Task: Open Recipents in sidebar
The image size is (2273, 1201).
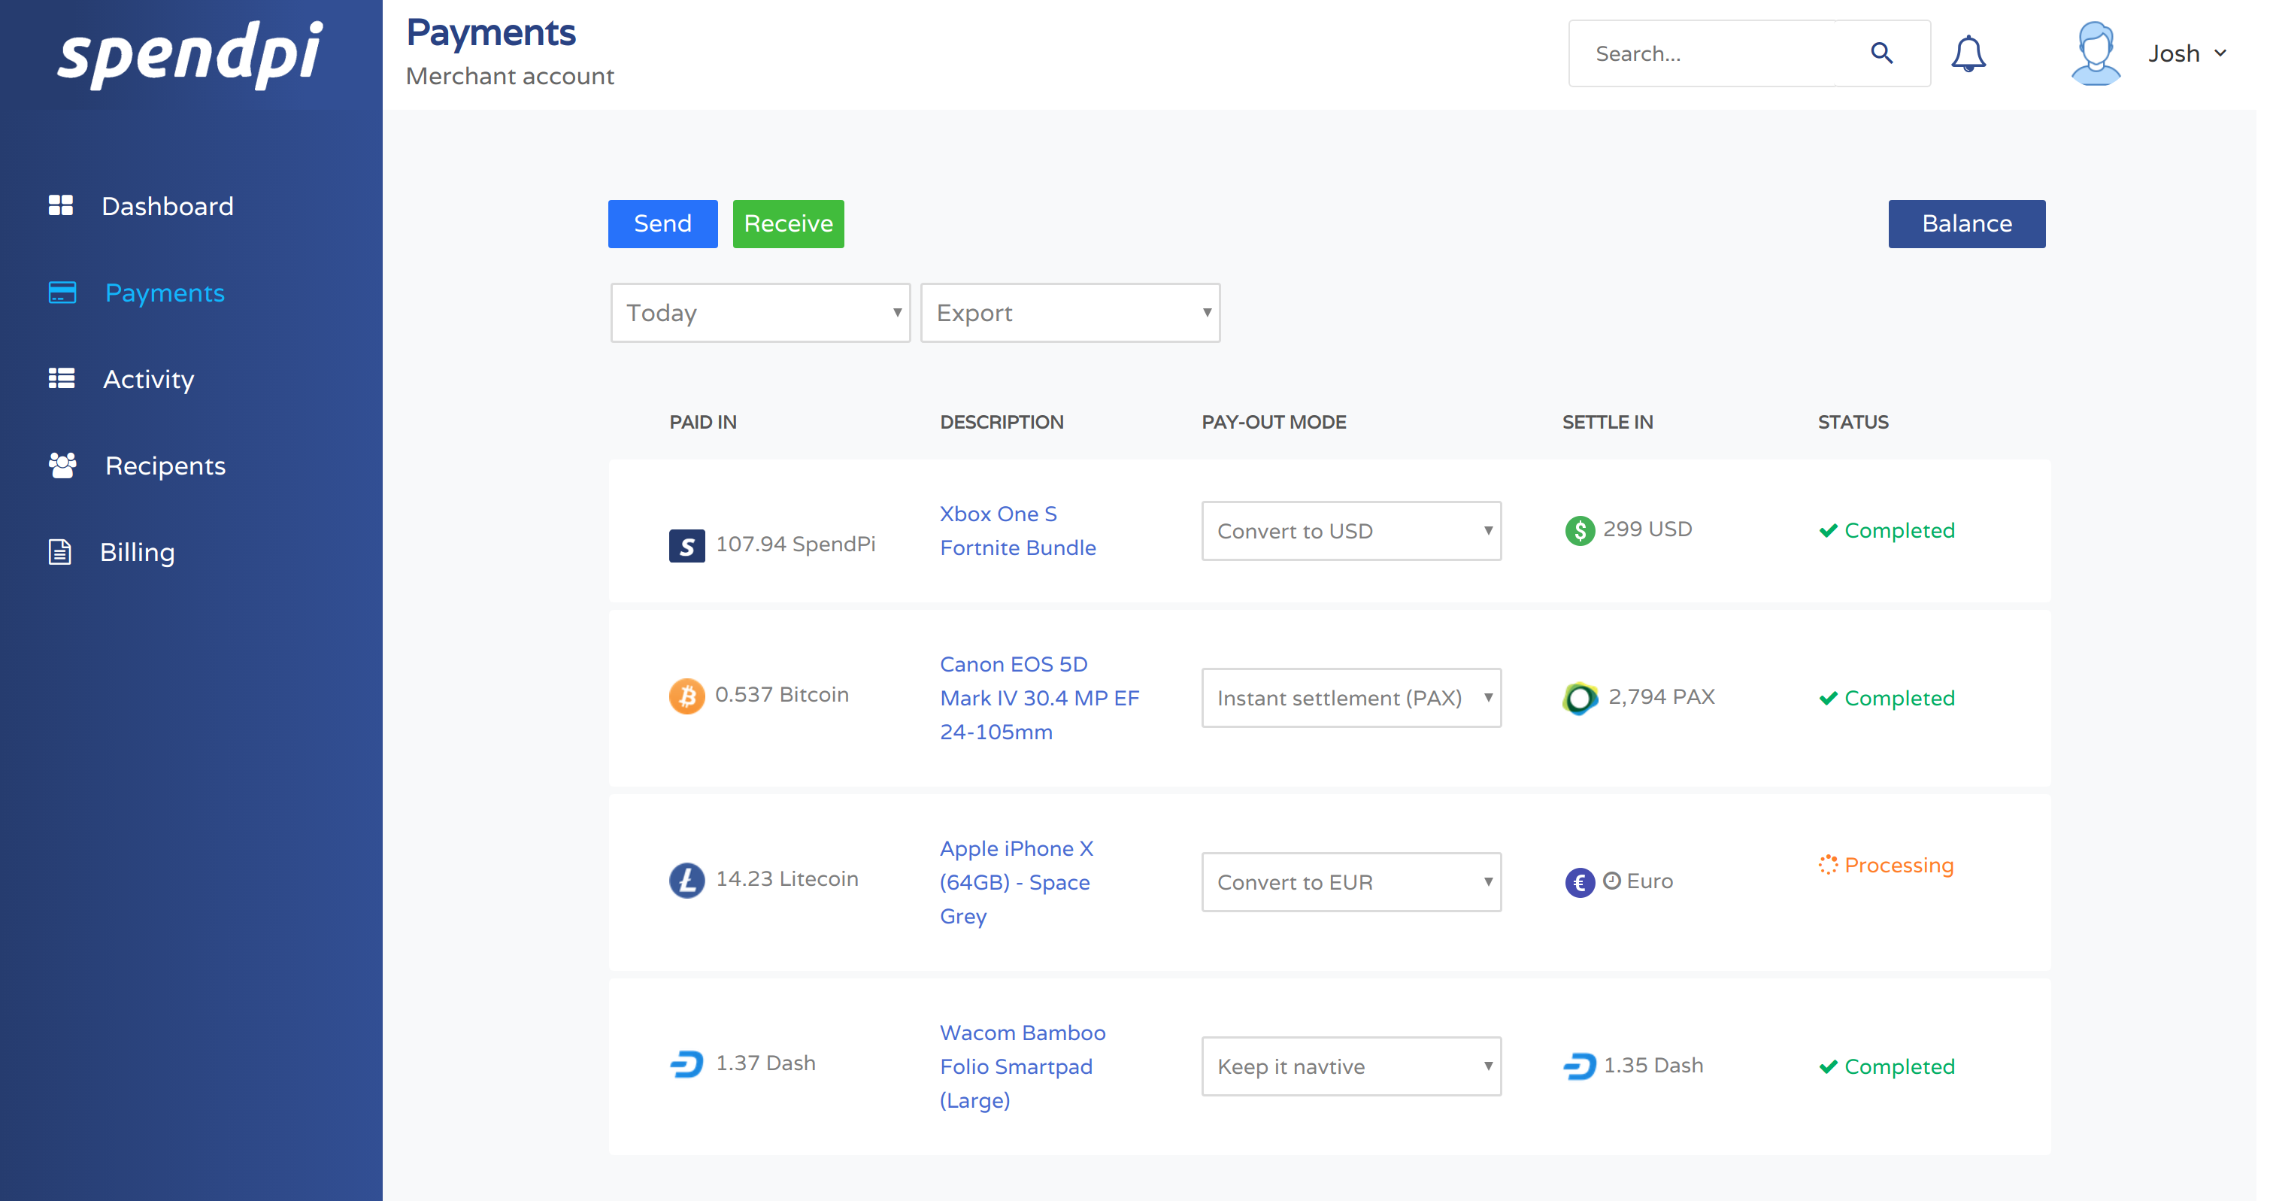Action: click(165, 465)
